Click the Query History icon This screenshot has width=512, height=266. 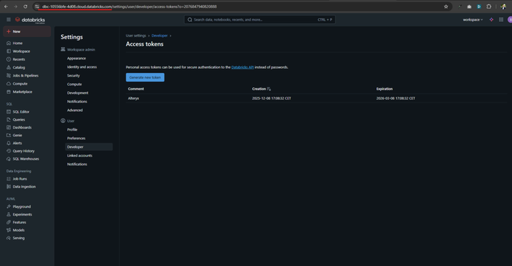(9, 151)
